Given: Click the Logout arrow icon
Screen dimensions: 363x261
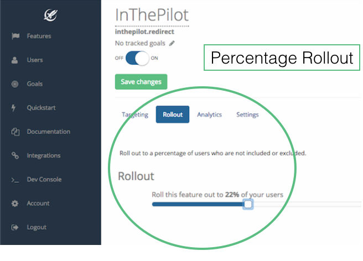Looking at the screenshot, I should tap(15, 227).
